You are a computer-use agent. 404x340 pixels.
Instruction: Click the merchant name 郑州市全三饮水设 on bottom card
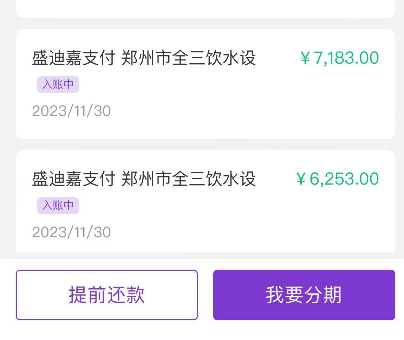[190, 179]
